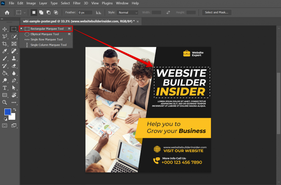Switch to the wbi-sample-poster.psd document tab
The image size is (281, 185).
point(80,21)
